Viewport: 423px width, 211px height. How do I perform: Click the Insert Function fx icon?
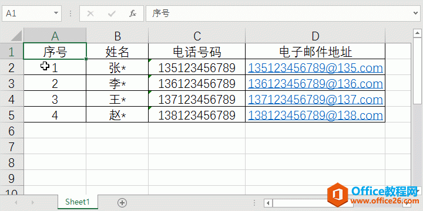click(132, 13)
